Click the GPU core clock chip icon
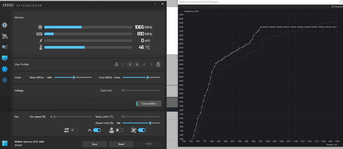 (40, 27)
